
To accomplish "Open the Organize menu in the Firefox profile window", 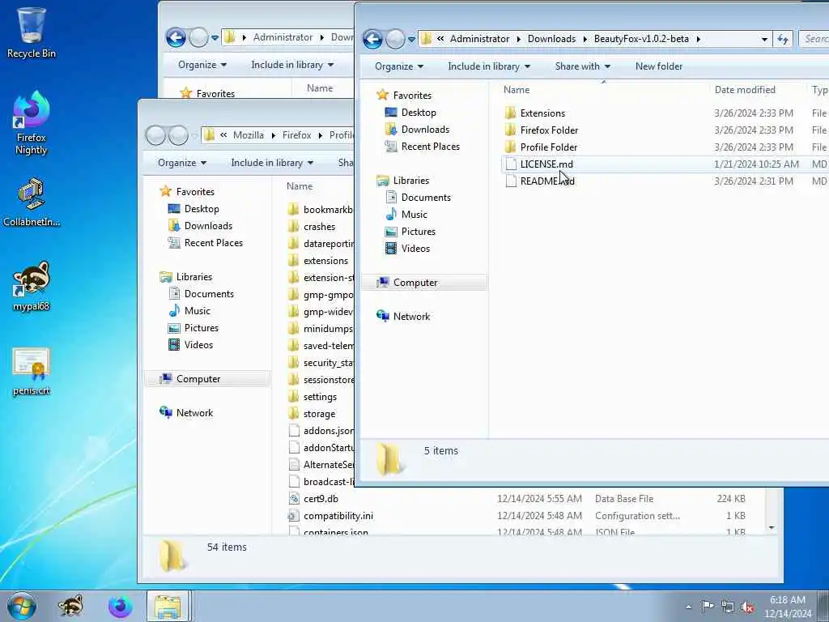I will click(182, 162).
